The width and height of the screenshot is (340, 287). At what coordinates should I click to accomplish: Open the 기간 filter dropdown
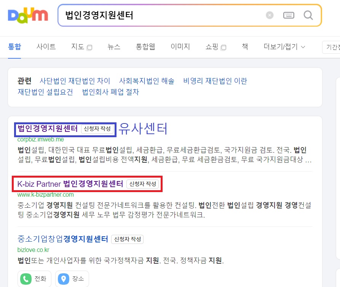[331, 47]
